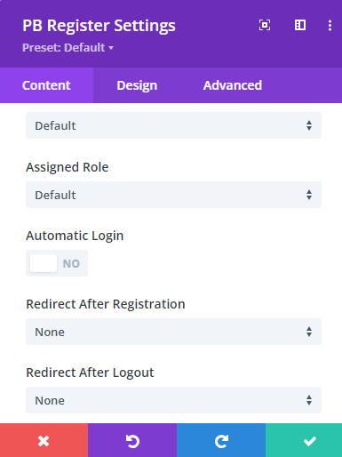Click the Automatic Login label
This screenshot has width=342, height=457.
click(x=75, y=236)
